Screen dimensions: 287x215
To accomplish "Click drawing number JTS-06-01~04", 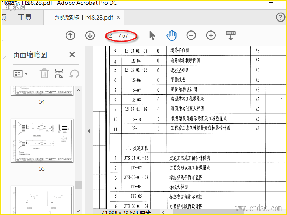I will pos(136,206).
